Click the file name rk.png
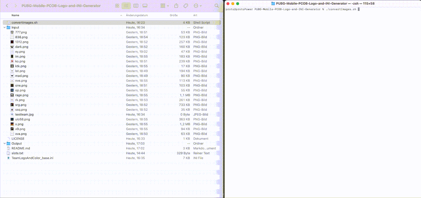Screen dimensions: 421x198 tap(20, 100)
